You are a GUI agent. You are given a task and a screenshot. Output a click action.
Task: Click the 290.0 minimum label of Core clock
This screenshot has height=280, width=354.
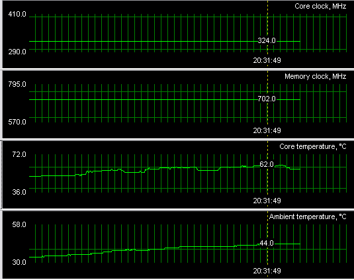click(x=17, y=52)
